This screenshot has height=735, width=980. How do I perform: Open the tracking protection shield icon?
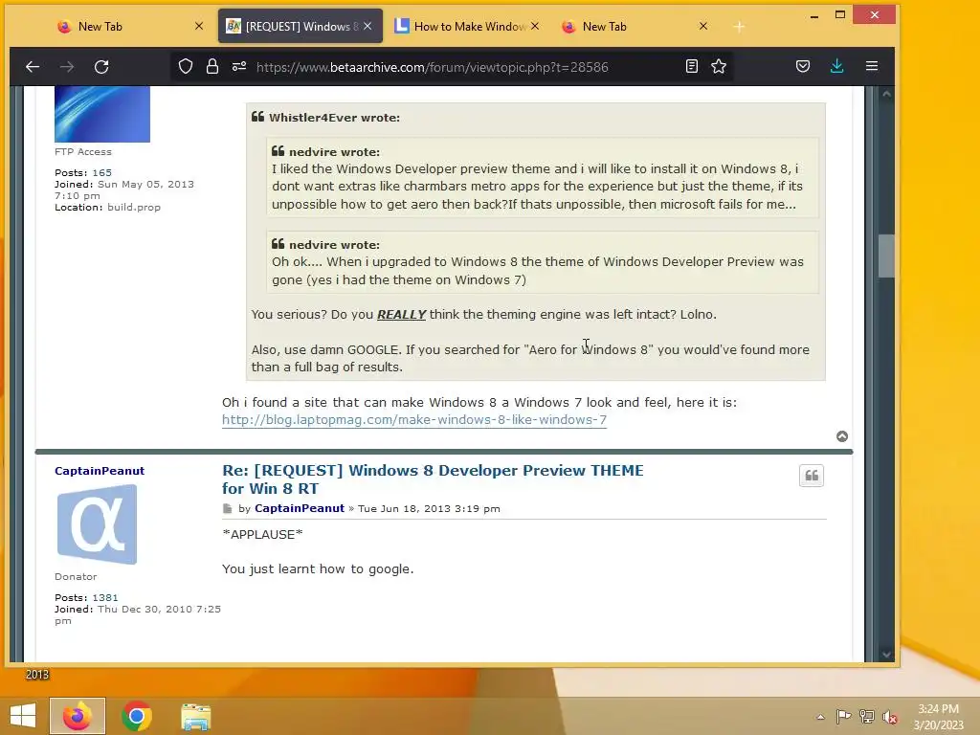point(186,66)
